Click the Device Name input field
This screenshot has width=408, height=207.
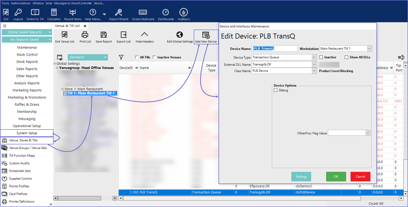pos(275,49)
